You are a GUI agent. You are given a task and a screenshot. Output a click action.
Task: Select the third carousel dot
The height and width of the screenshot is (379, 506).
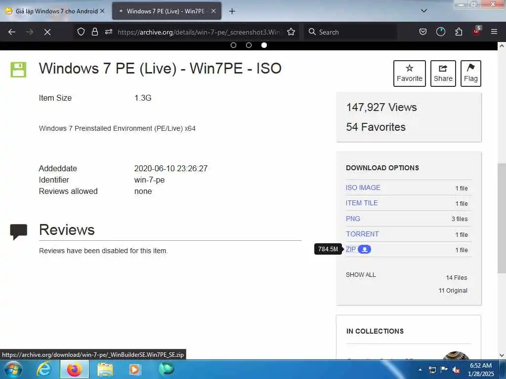click(x=264, y=45)
